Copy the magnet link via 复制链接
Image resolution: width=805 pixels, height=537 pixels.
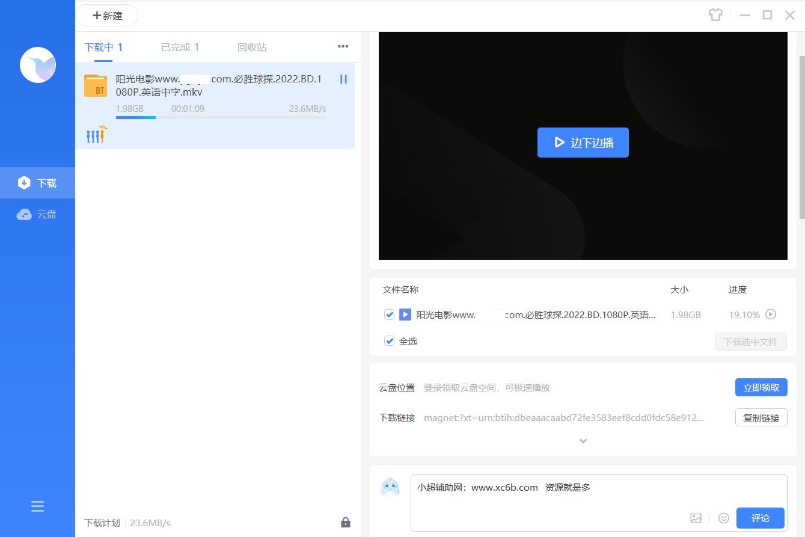point(761,417)
